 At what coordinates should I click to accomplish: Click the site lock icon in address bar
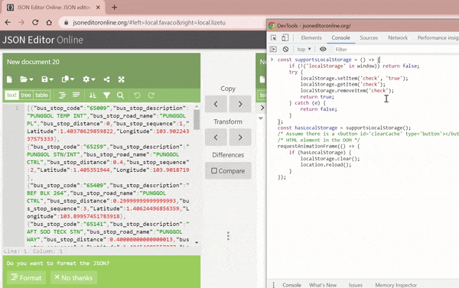(x=66, y=22)
